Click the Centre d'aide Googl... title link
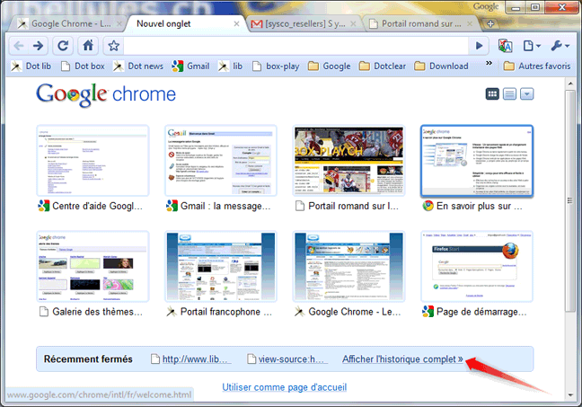 (x=97, y=206)
